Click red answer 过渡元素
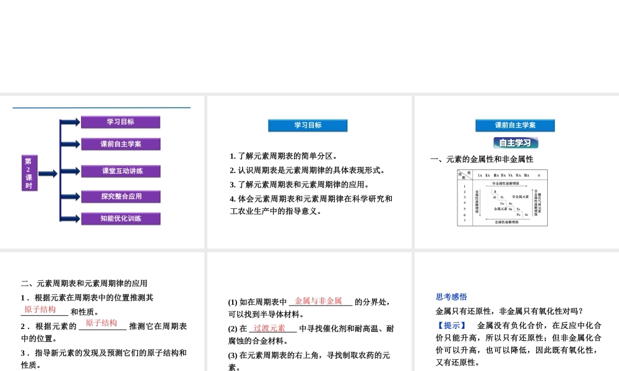The image size is (619, 371). click(269, 328)
